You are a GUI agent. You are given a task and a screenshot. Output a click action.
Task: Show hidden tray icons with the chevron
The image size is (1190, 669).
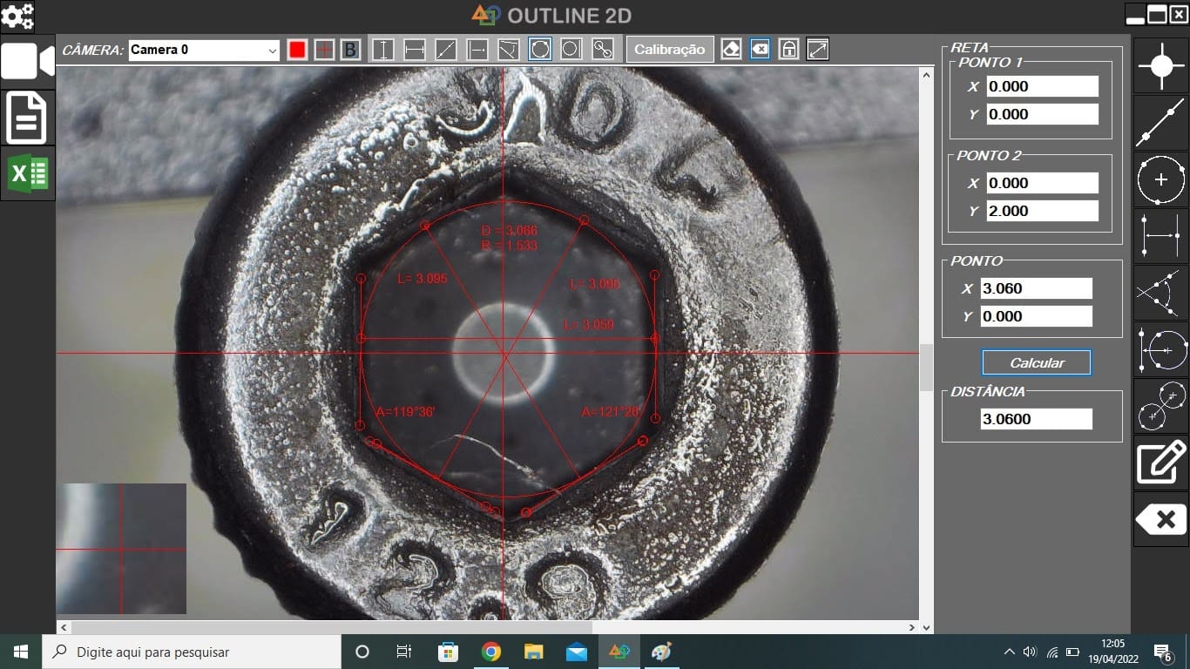[x=1009, y=652]
